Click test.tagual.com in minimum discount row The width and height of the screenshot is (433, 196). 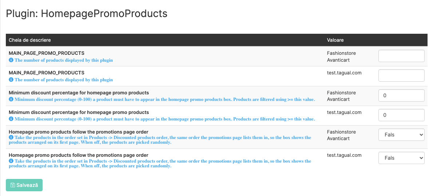click(344, 112)
